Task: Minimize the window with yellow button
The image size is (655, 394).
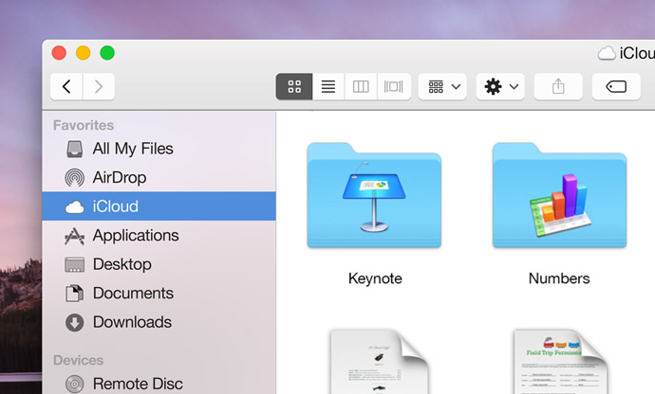Action: coord(84,53)
